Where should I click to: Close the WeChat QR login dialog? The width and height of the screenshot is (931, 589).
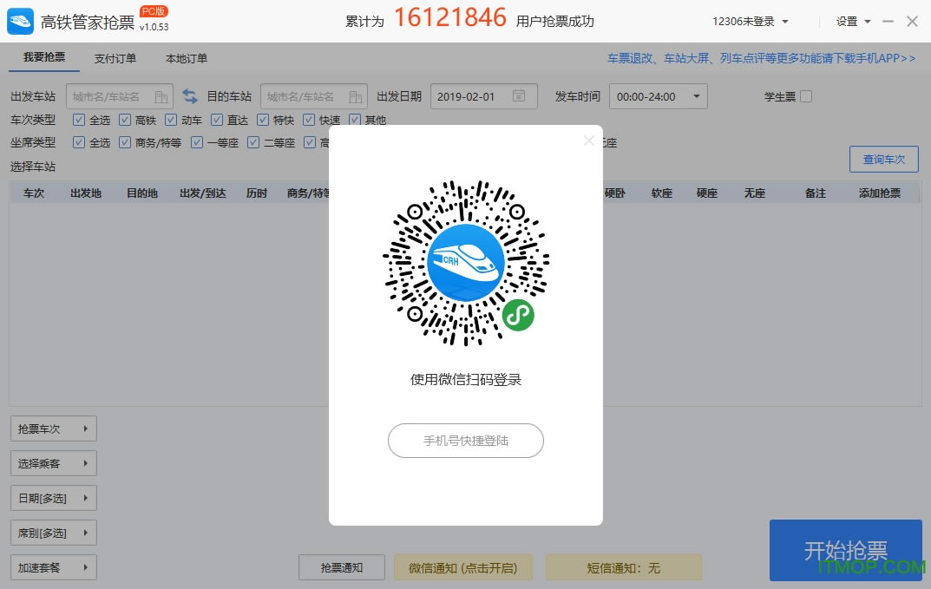[589, 141]
